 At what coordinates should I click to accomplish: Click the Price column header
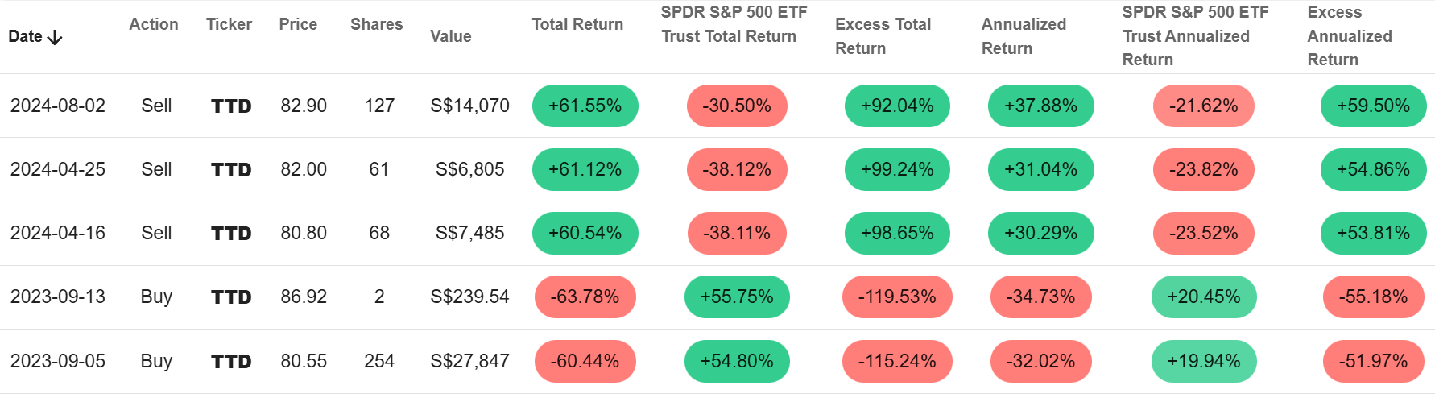point(298,24)
